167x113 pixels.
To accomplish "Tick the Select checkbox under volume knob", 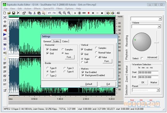I will tap(142, 58).
